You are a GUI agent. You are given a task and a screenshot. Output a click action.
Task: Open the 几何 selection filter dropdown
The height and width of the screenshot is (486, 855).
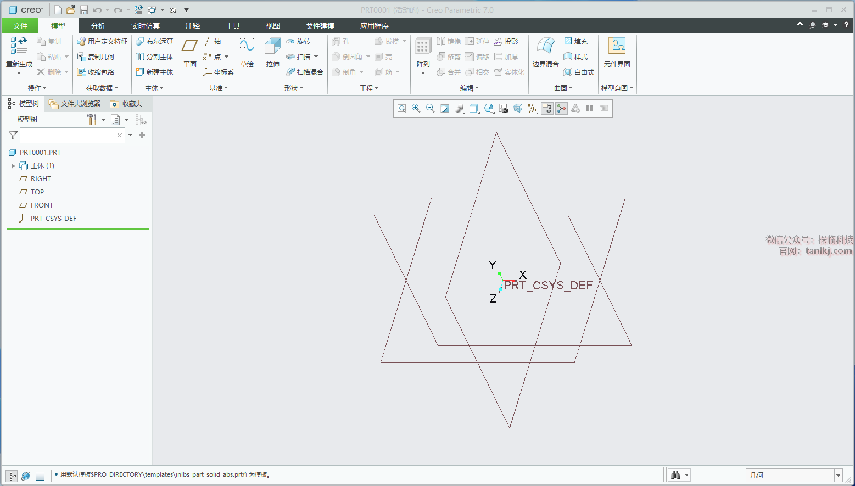click(838, 476)
